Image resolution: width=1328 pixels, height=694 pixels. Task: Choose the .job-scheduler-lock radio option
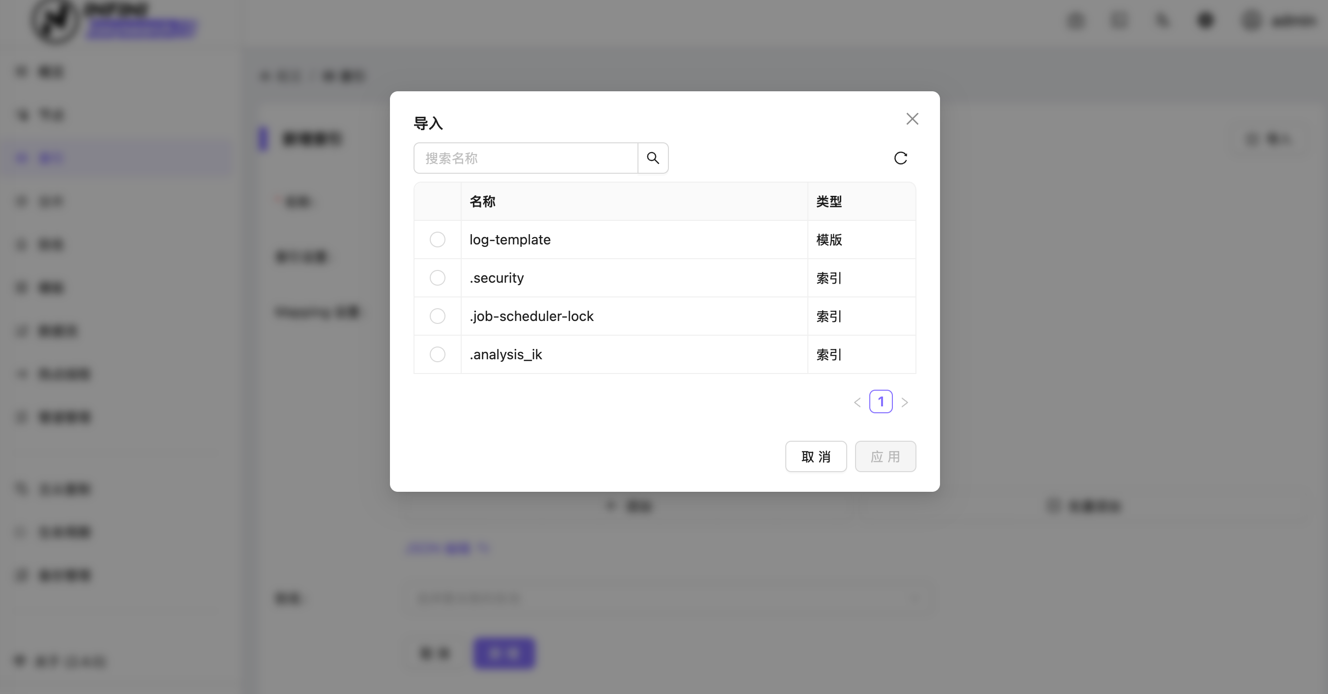pyautogui.click(x=438, y=316)
